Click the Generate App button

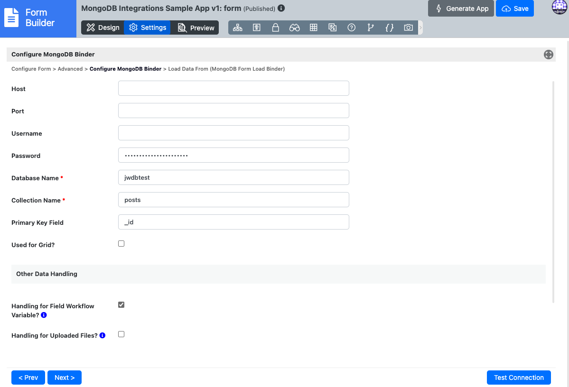[x=461, y=9]
